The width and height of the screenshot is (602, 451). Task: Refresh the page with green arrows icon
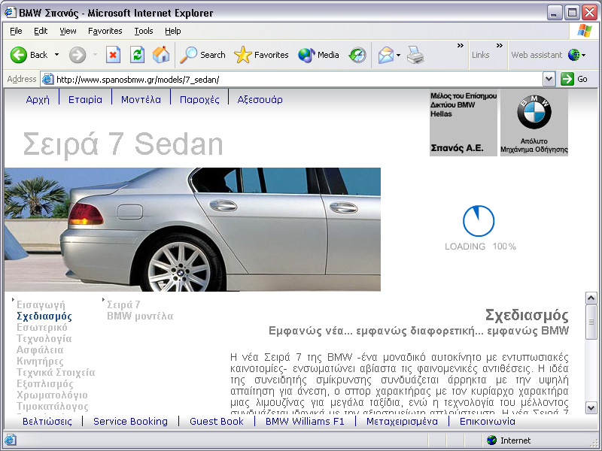tap(137, 55)
